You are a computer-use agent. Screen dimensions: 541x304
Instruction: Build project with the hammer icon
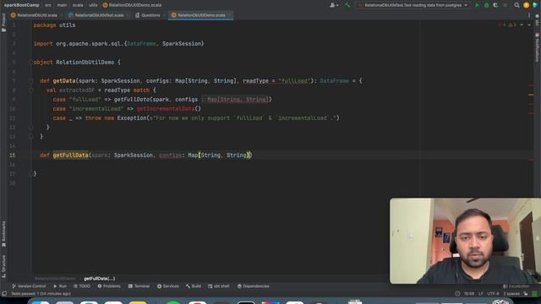[x=347, y=5]
